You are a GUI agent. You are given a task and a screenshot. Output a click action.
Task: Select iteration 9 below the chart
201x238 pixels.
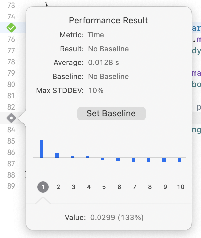click(165, 187)
